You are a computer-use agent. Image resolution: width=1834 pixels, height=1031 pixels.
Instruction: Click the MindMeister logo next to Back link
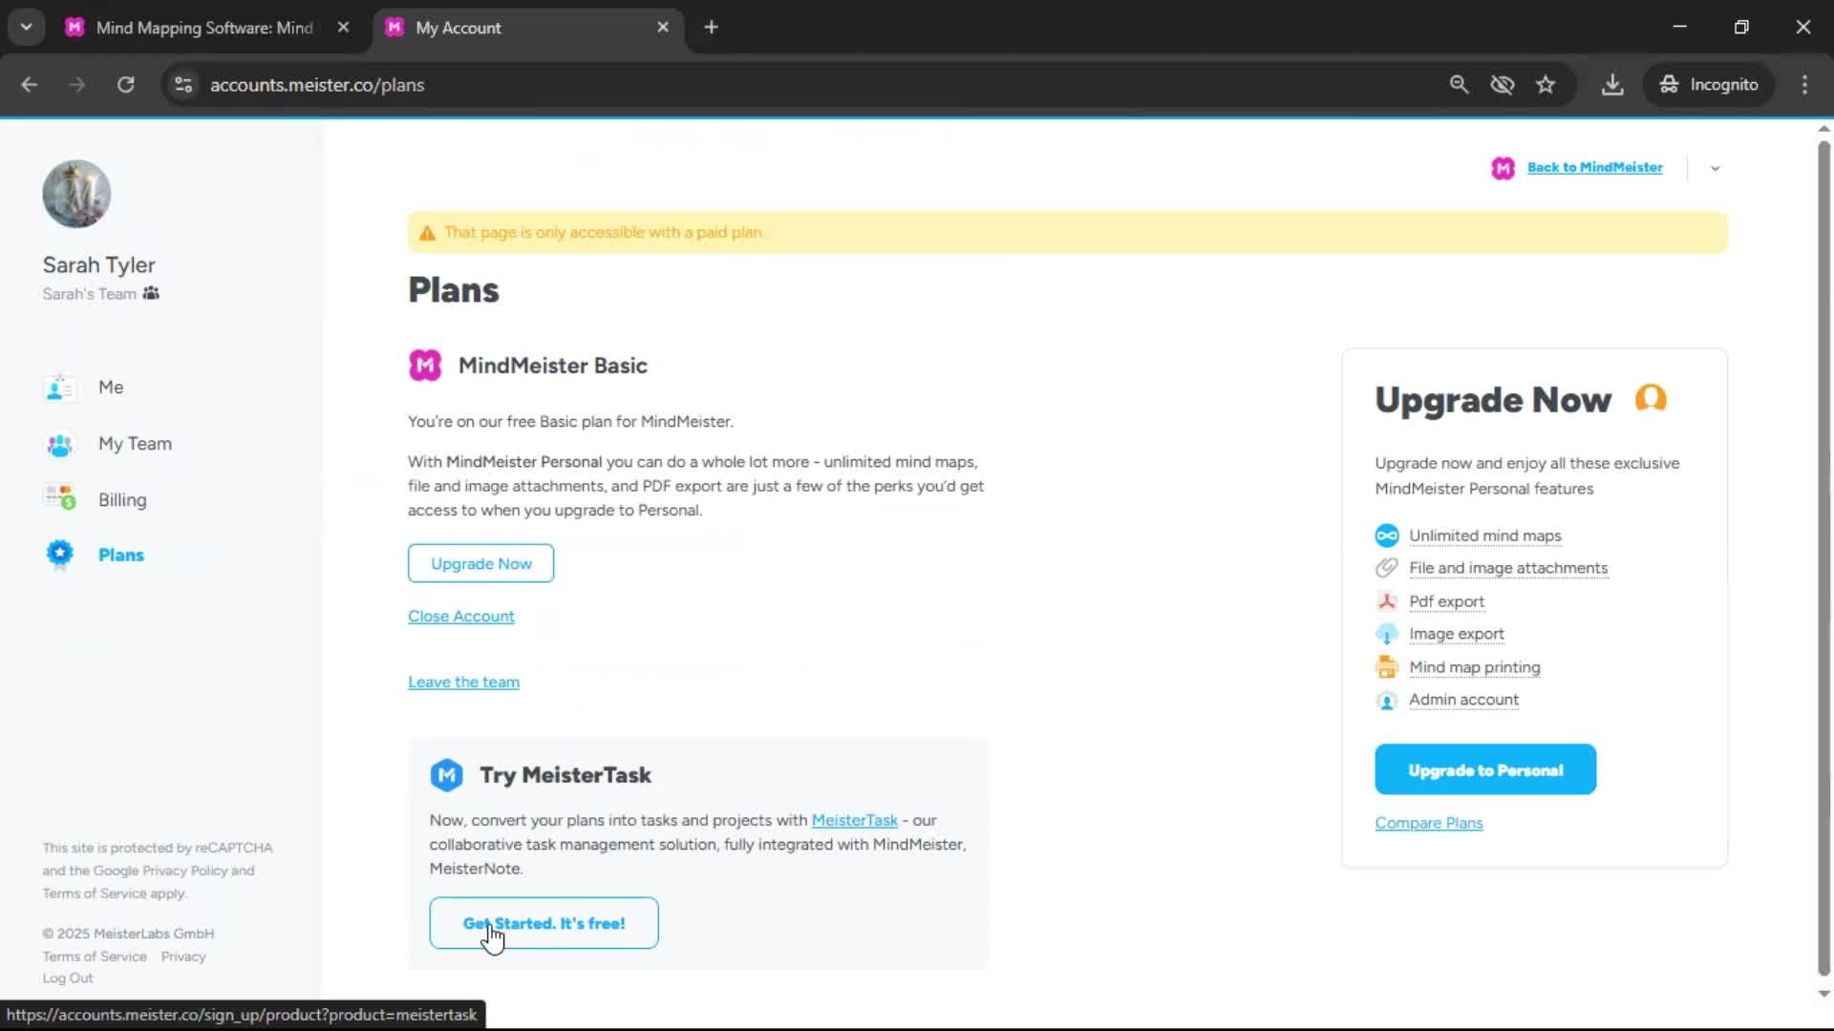[x=1503, y=168]
